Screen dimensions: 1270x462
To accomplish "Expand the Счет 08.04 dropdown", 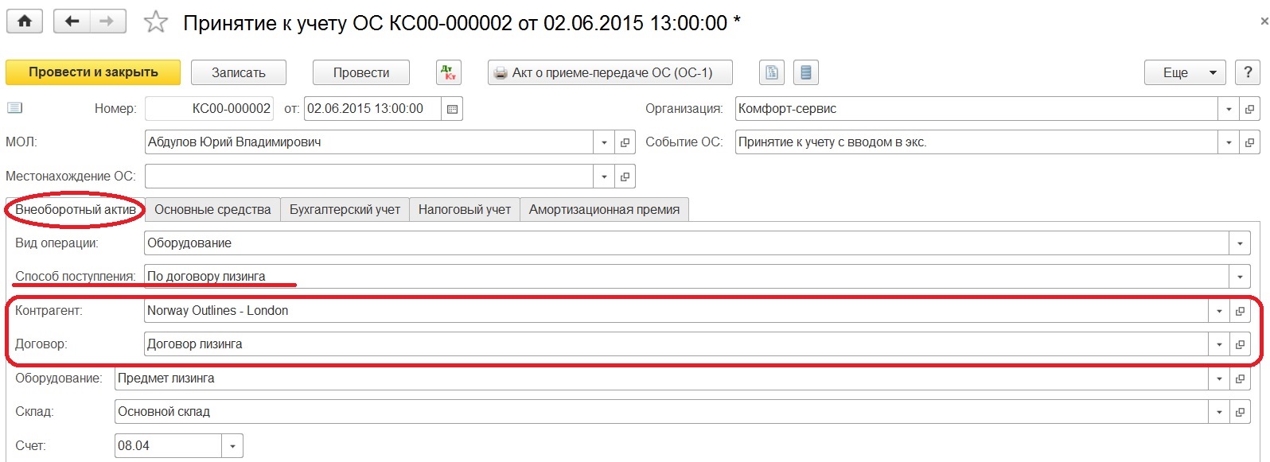I will tap(232, 446).
